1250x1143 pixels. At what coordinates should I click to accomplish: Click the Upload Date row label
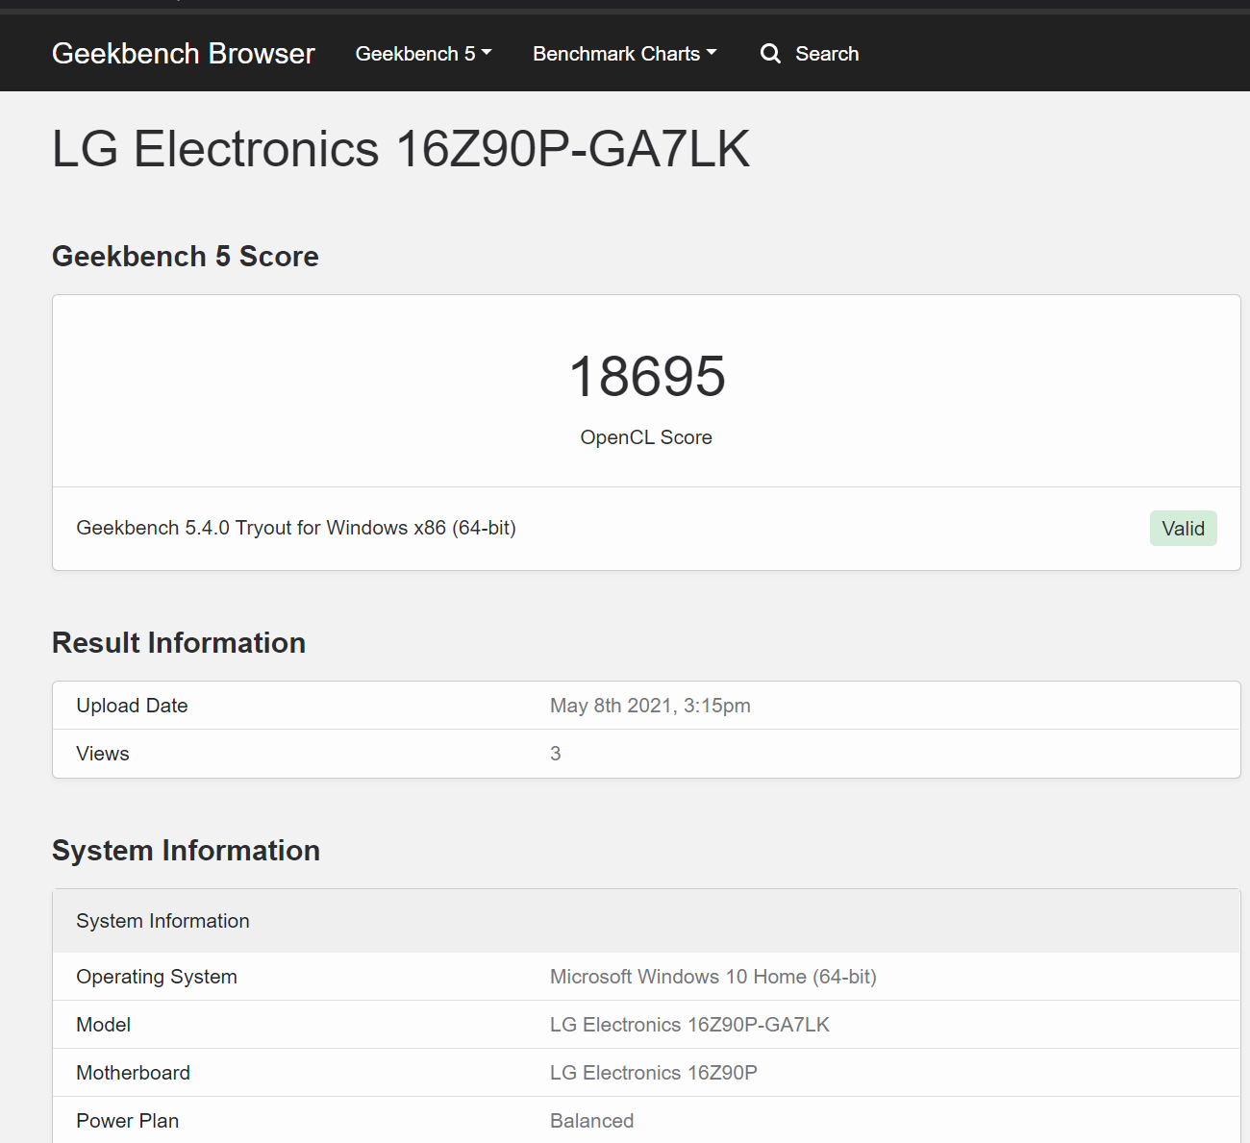(x=132, y=706)
